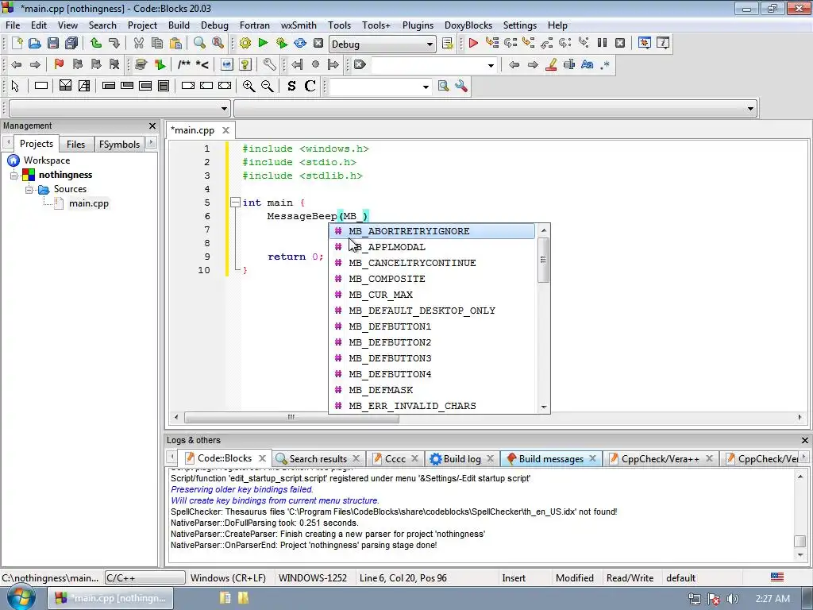Open the Build menu
Image resolution: width=813 pixels, height=610 pixels.
click(179, 25)
